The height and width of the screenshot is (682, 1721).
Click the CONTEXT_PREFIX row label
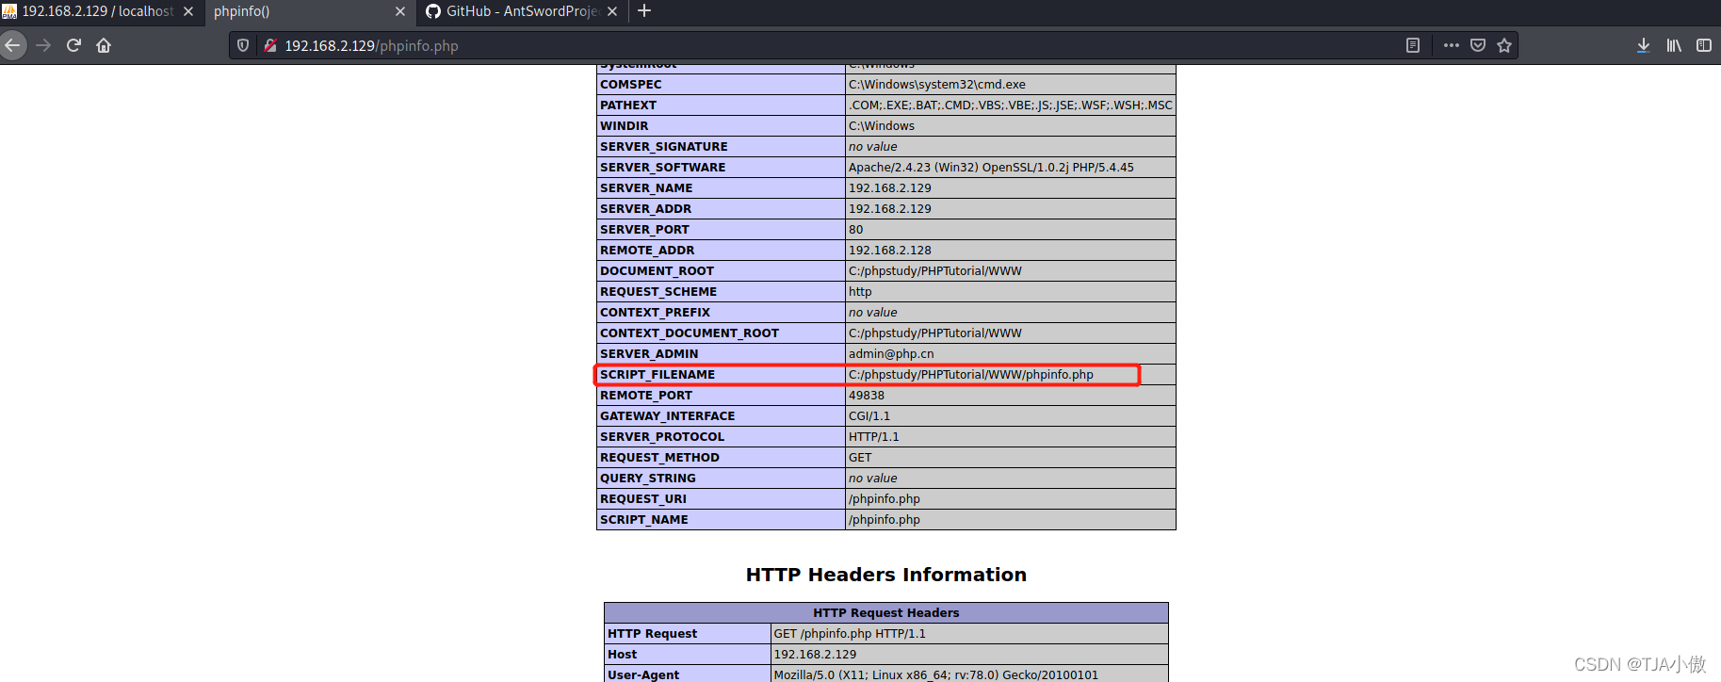click(x=655, y=313)
